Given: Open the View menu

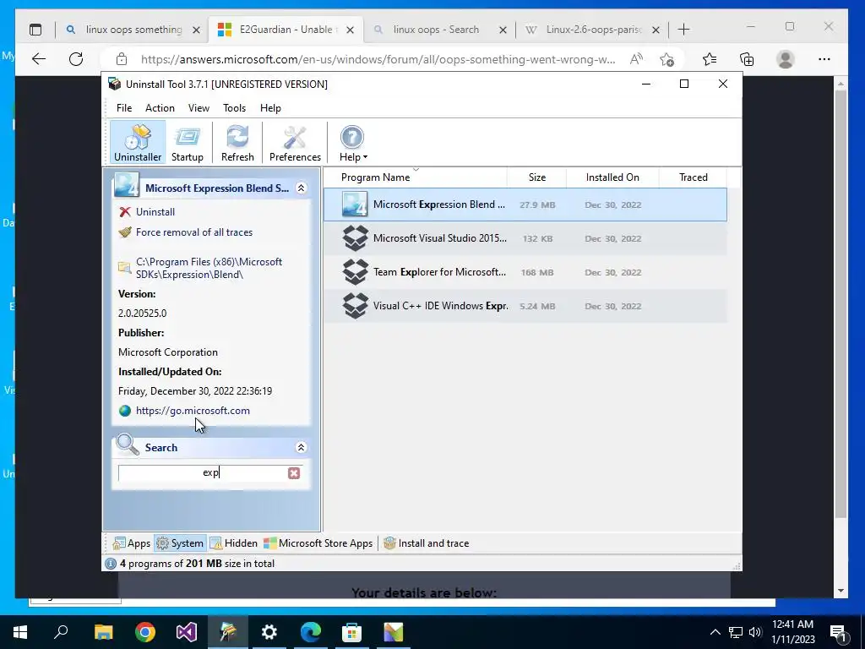Looking at the screenshot, I should click(x=199, y=108).
